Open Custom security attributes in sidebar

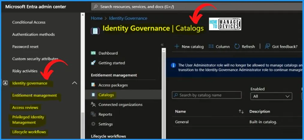click(x=35, y=59)
